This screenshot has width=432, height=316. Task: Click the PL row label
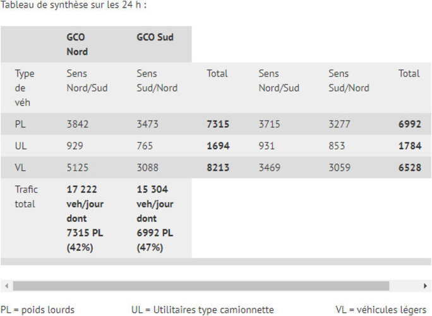pyautogui.click(x=20, y=125)
